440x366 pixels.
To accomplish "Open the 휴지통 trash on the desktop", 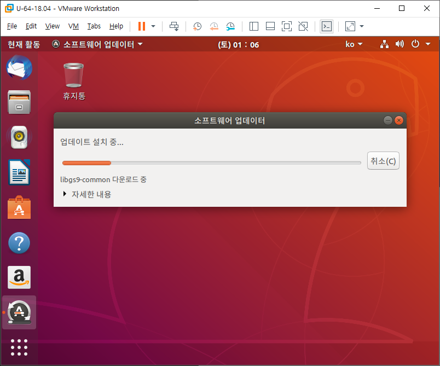I will pos(74,82).
